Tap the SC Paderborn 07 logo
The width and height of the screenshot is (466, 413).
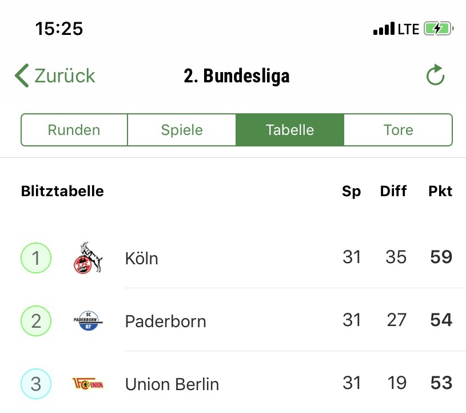click(x=88, y=321)
